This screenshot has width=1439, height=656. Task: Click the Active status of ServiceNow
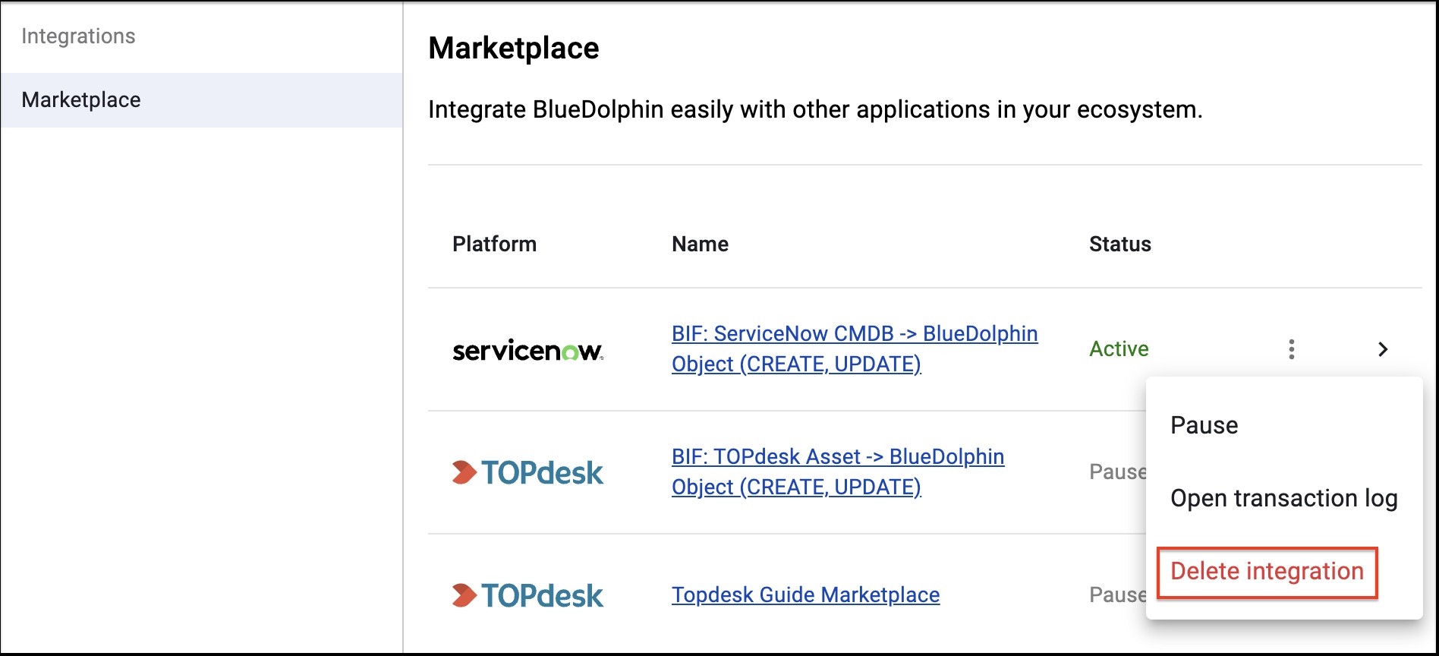(x=1119, y=348)
